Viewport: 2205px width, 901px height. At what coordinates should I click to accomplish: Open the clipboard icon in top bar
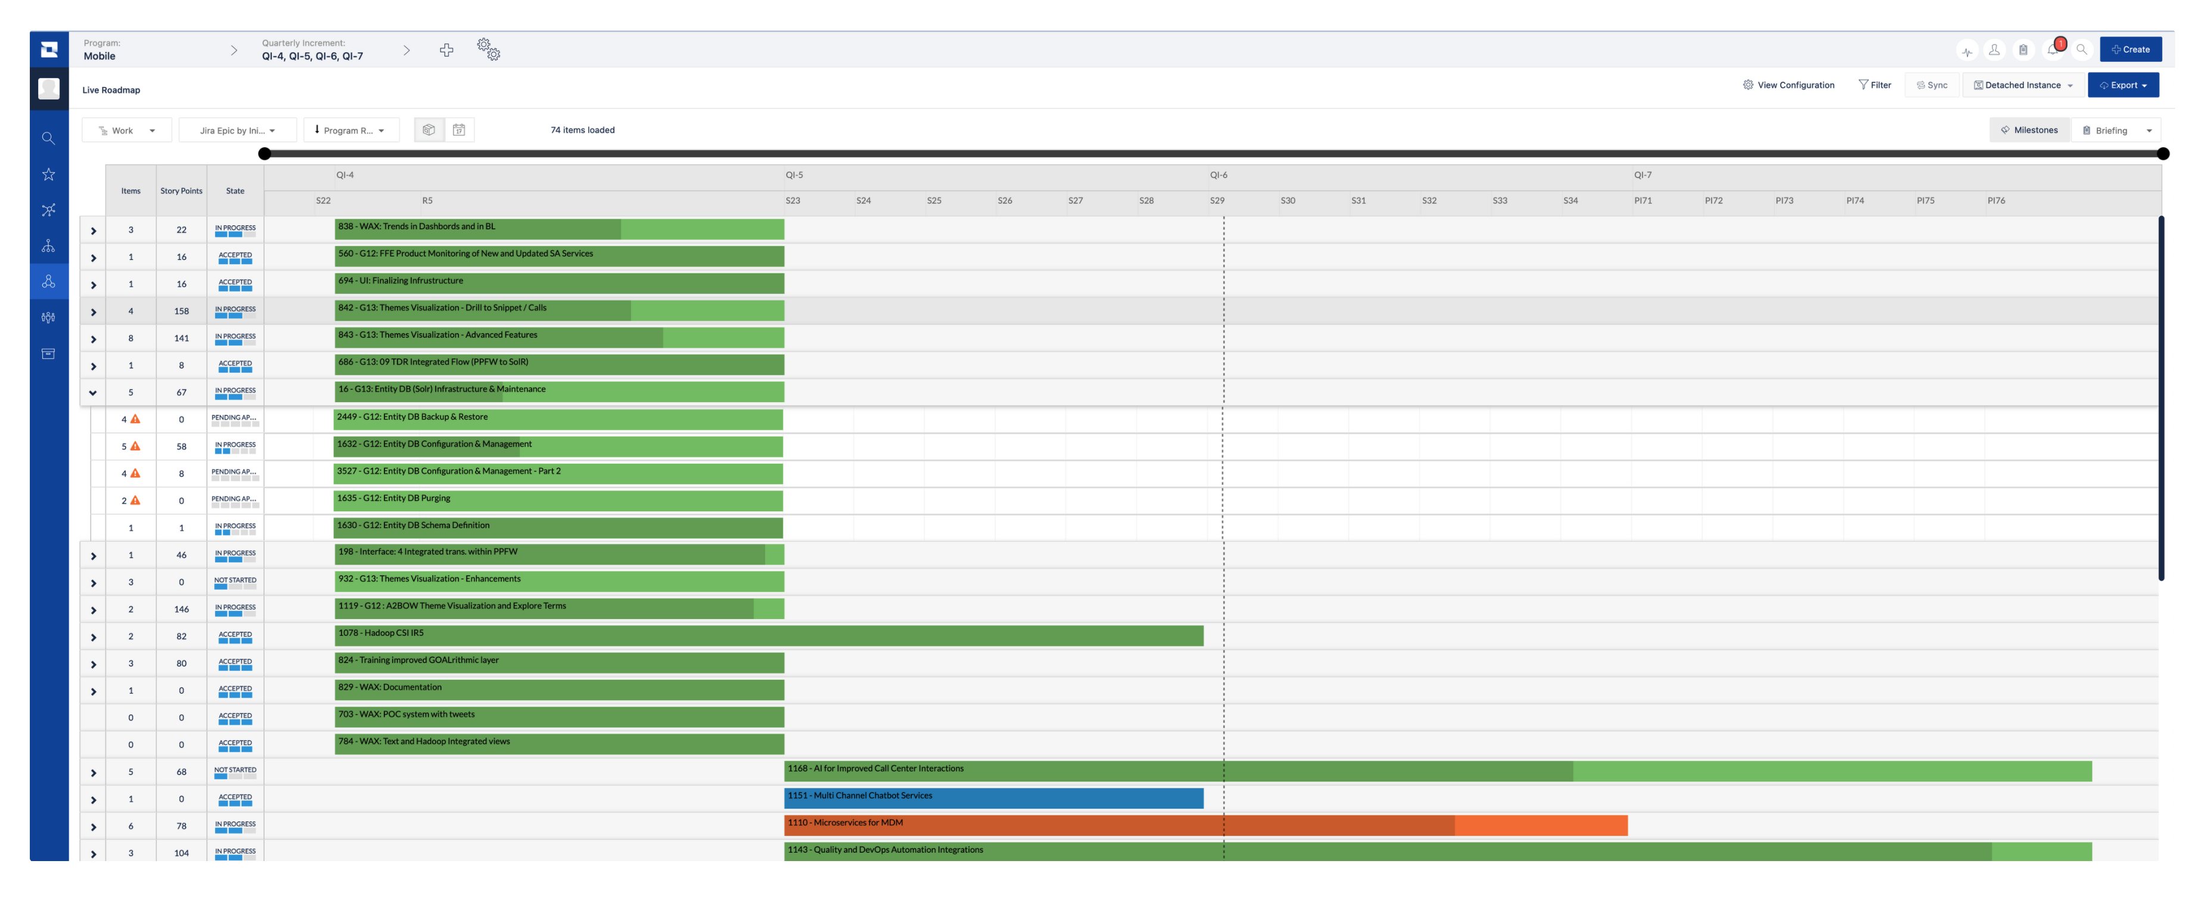[x=2023, y=49]
